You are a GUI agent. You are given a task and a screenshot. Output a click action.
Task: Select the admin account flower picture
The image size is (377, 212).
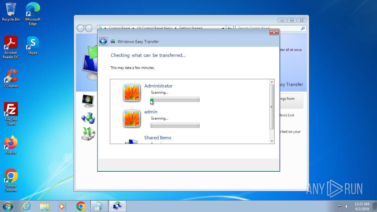coord(132,119)
